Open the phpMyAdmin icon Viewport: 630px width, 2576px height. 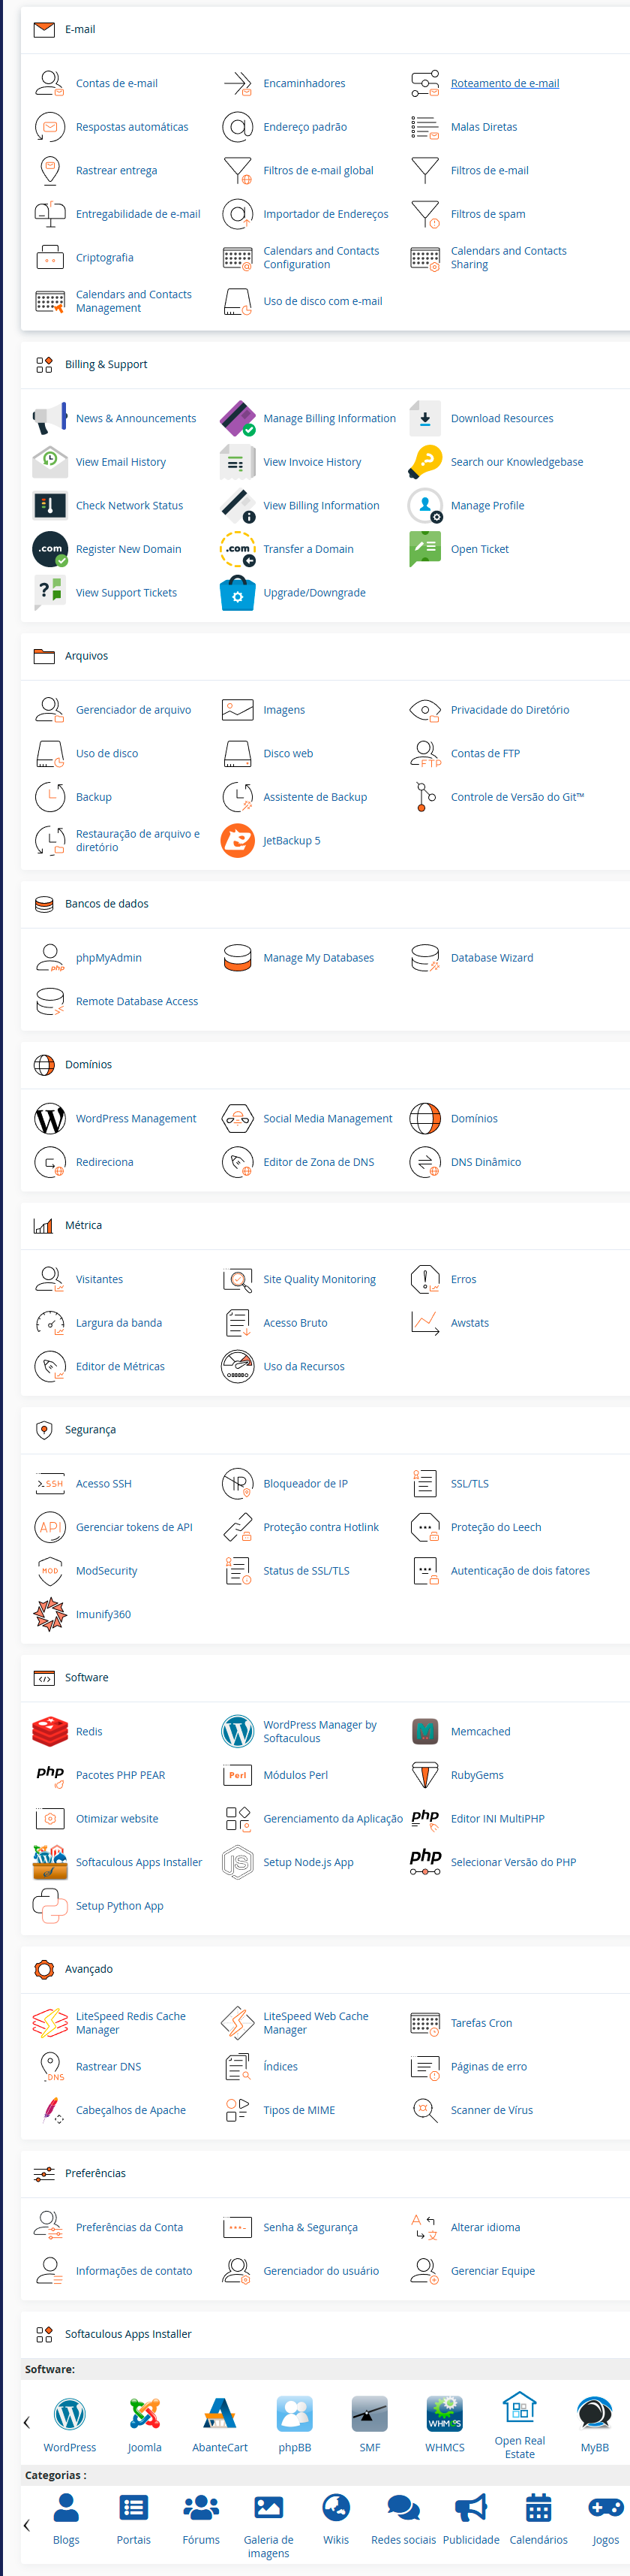(49, 957)
